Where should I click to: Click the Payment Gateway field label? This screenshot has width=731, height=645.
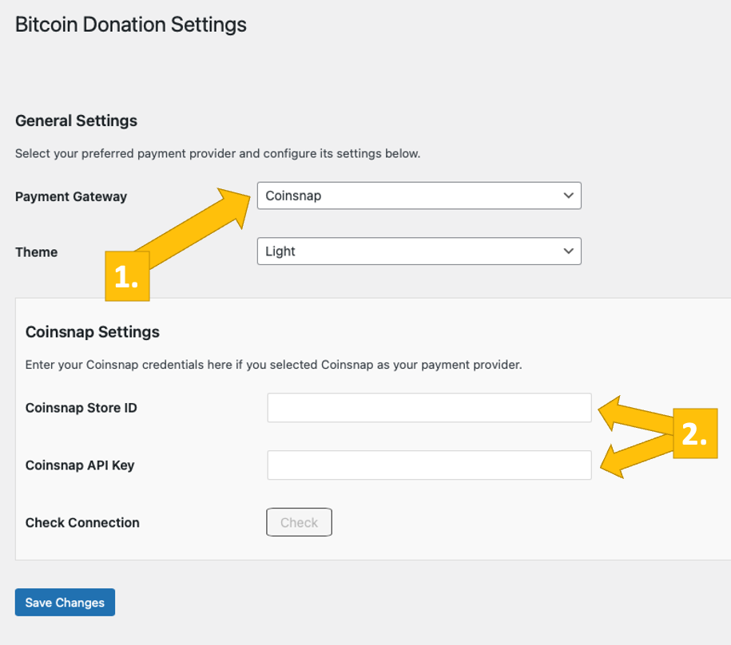[x=71, y=196]
